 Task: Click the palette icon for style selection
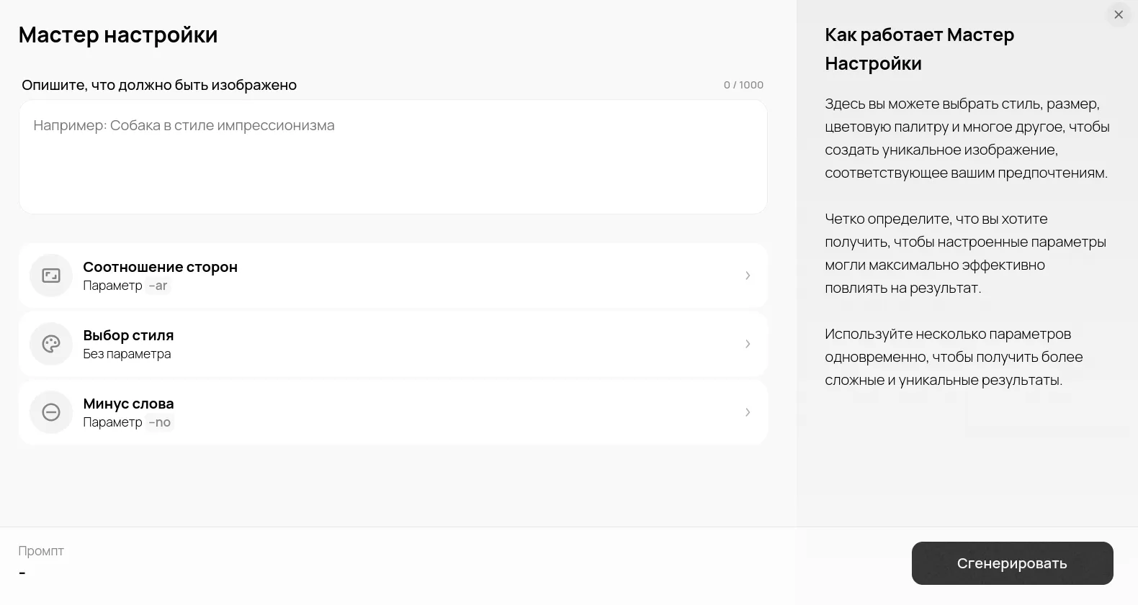51,344
